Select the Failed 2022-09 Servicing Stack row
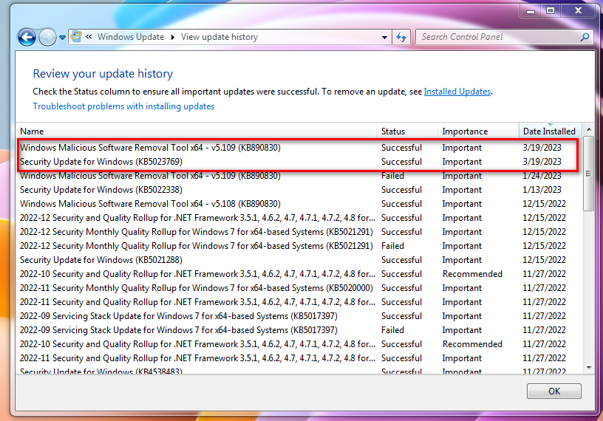Screen dimensions: 603x421 300,330
